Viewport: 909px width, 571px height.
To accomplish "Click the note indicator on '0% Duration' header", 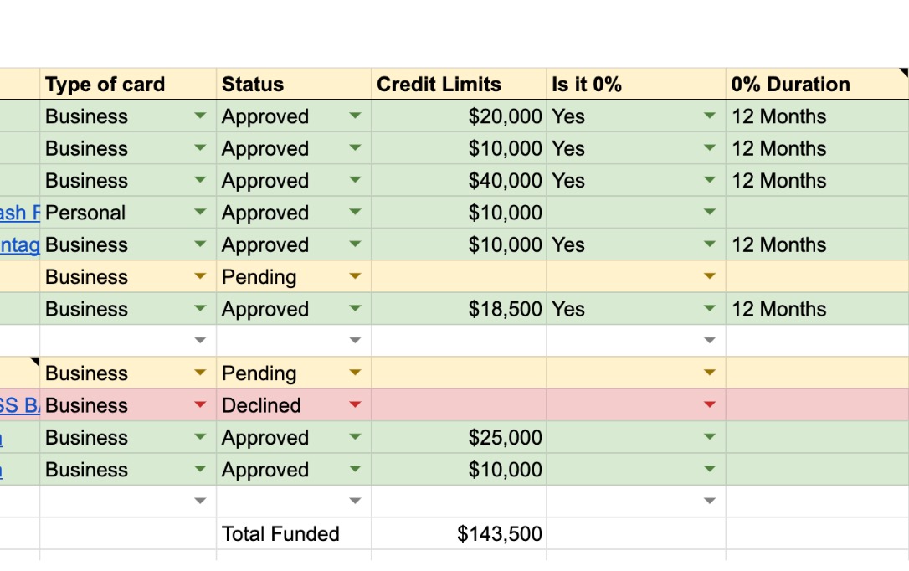I will pos(904,73).
